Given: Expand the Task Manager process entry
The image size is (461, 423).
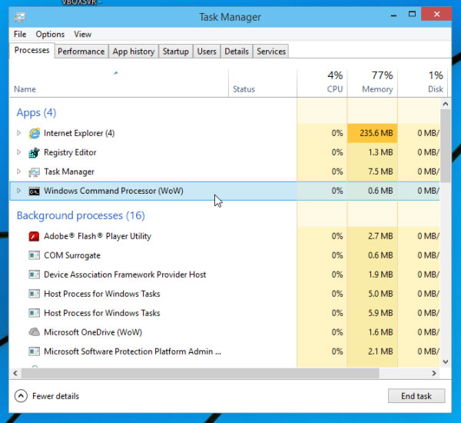Looking at the screenshot, I should click(x=18, y=172).
